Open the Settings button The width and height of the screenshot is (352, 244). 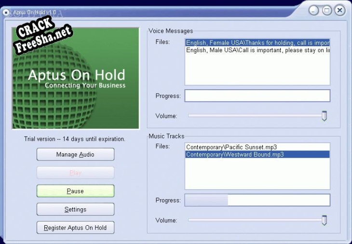pos(75,209)
